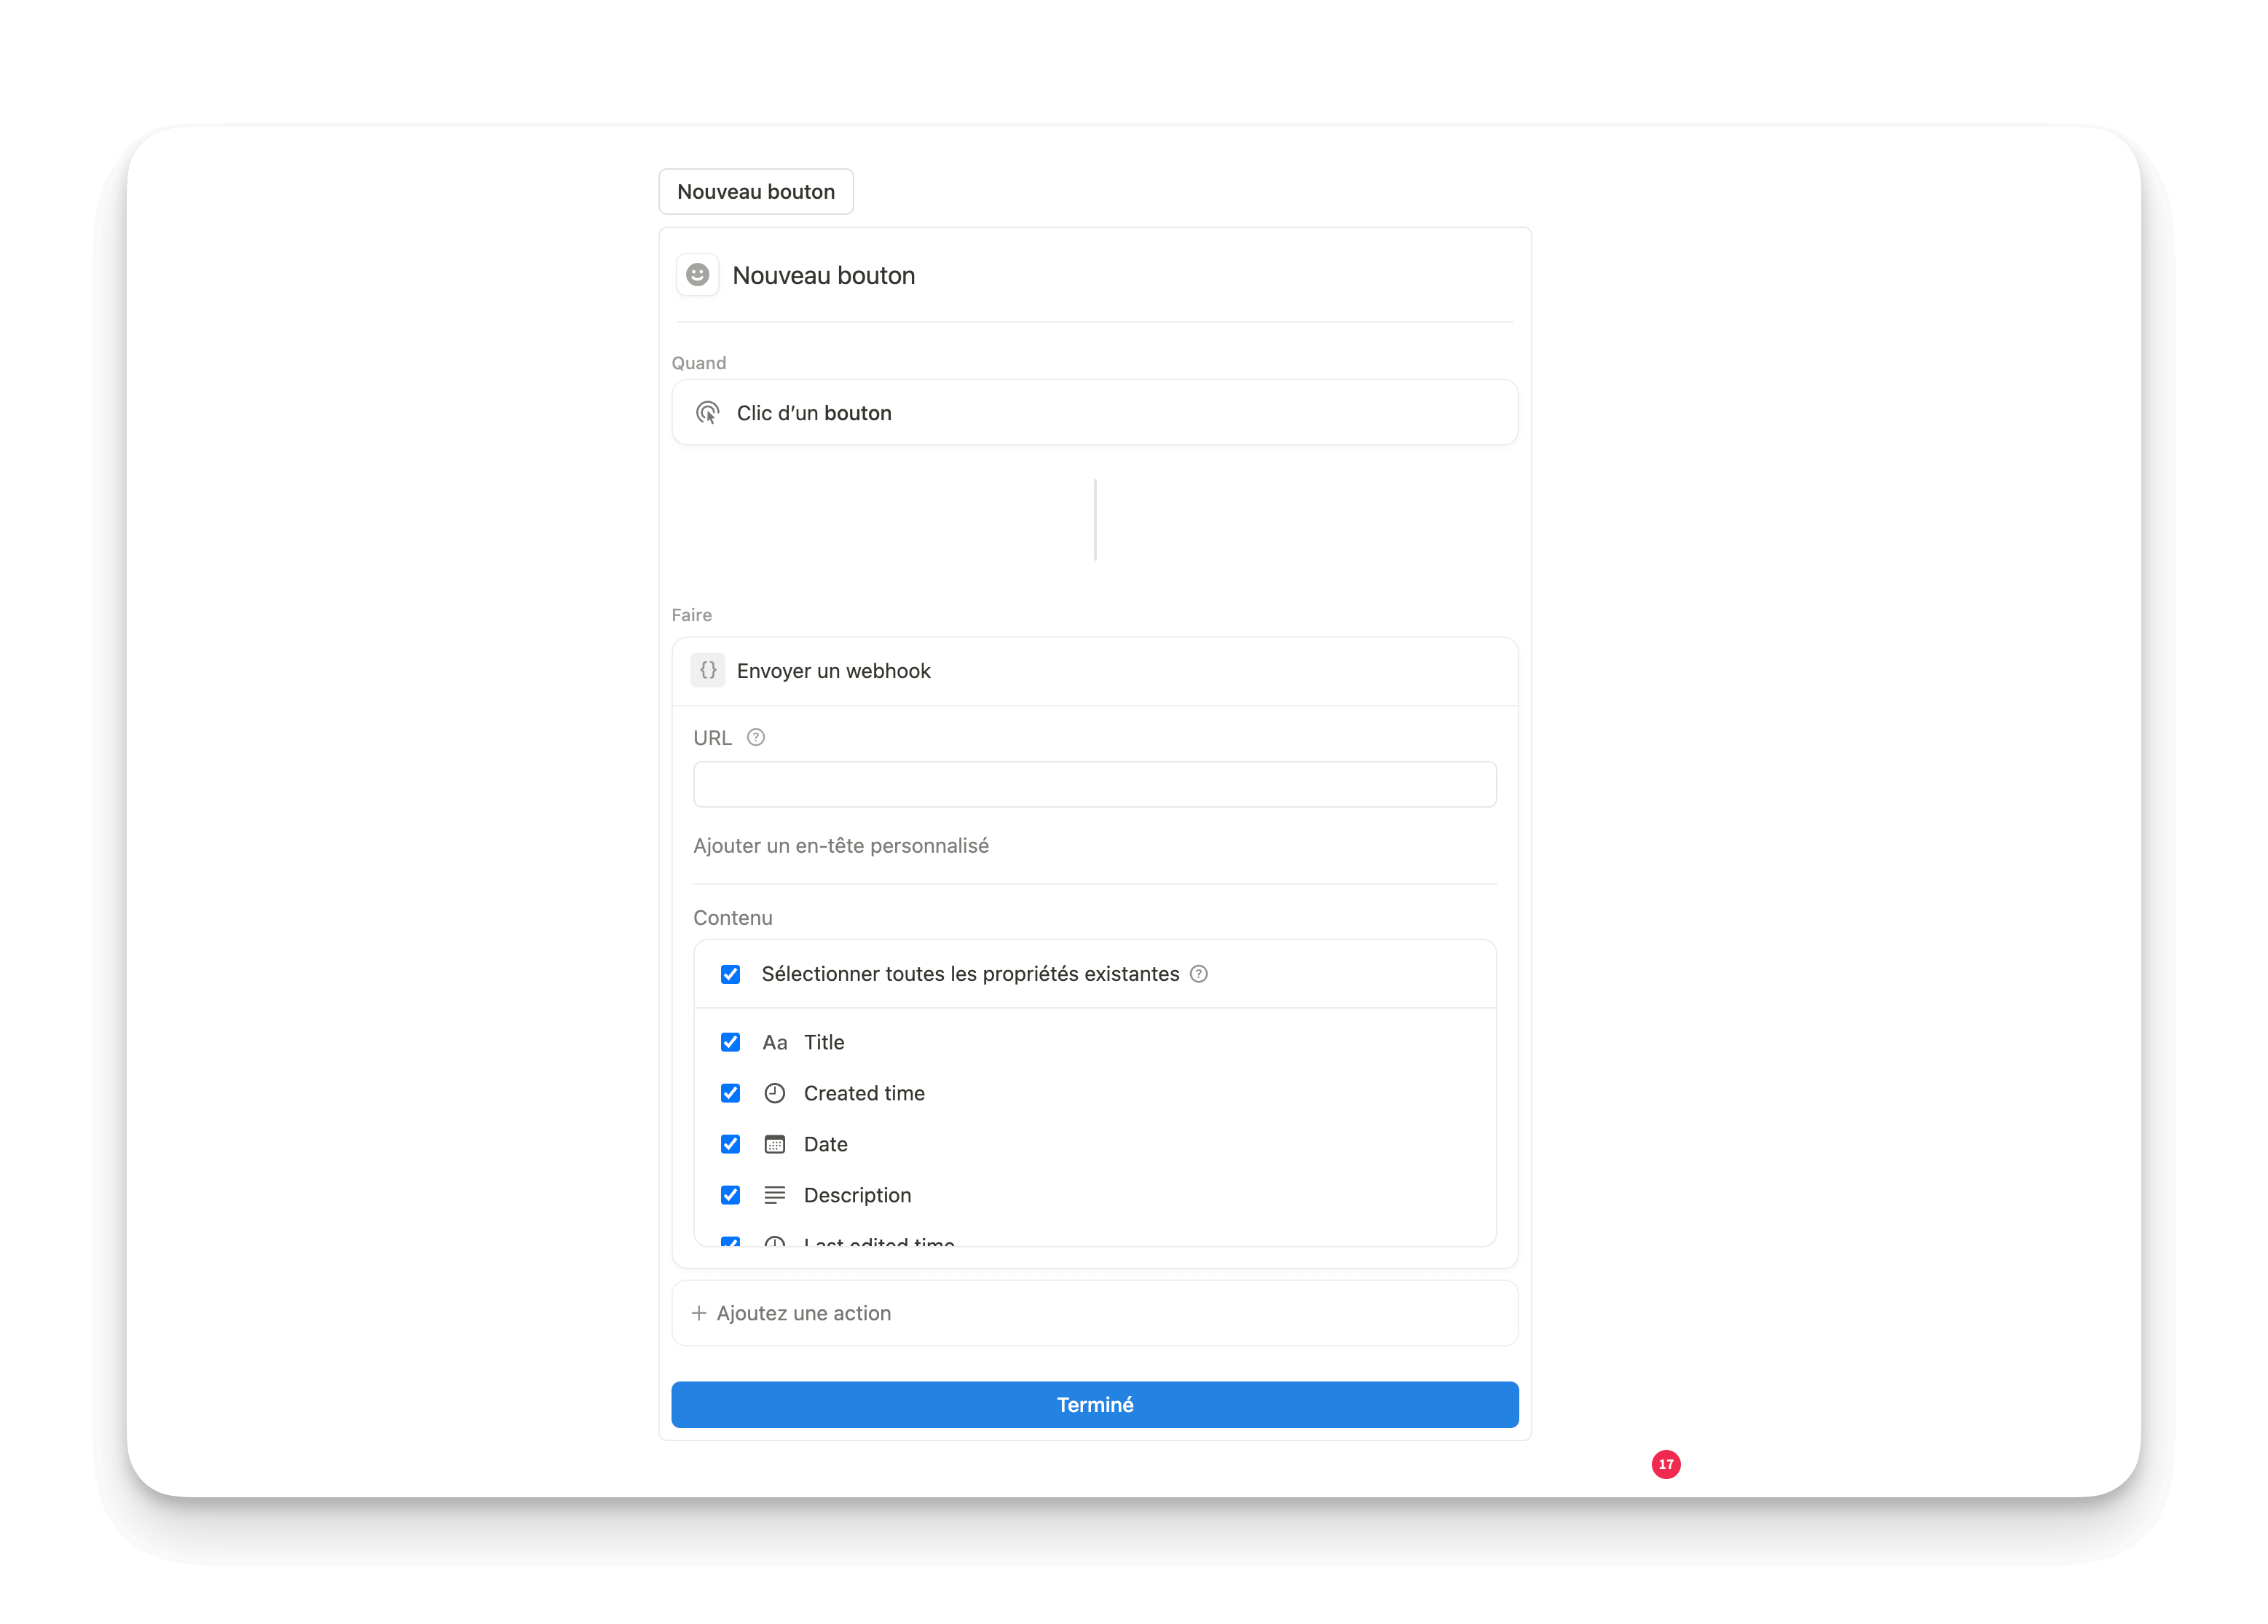Click the Contenu section label
Image resolution: width=2268 pixels, height=1624 pixels.
coord(733,917)
